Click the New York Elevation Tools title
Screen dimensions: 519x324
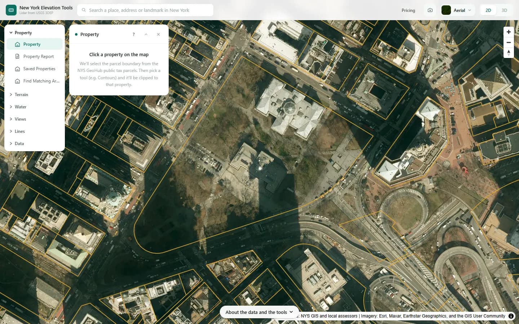click(x=46, y=8)
